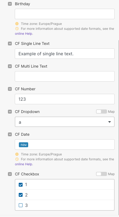Click chevron icon next to CF Single Line Text

pyautogui.click(x=10, y=44)
